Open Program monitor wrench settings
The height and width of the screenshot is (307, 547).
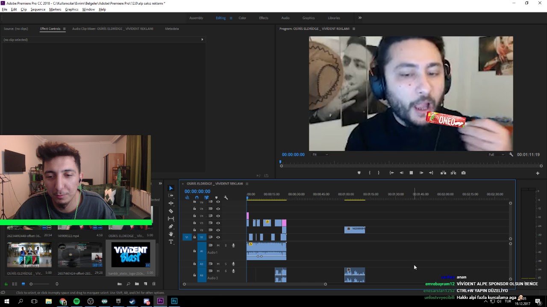pos(511,154)
